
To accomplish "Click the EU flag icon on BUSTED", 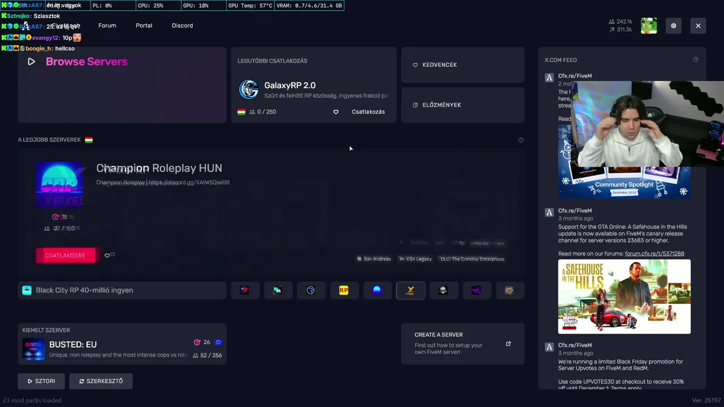I will pyautogui.click(x=218, y=343).
